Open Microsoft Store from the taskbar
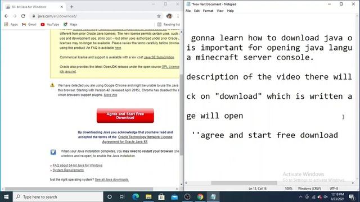Viewport: 360px width, 202px height. tap(161, 197)
